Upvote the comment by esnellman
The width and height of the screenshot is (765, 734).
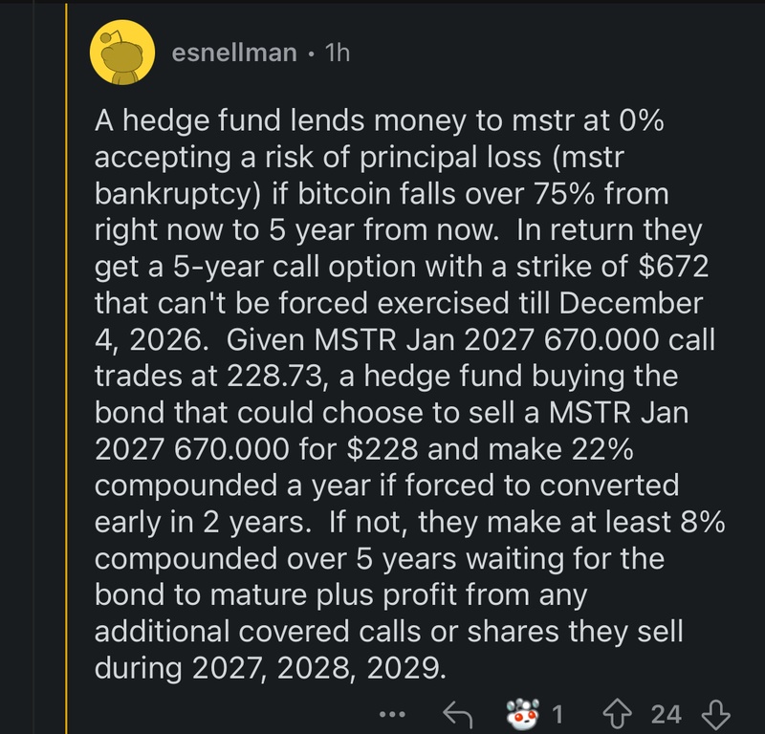pyautogui.click(x=617, y=714)
